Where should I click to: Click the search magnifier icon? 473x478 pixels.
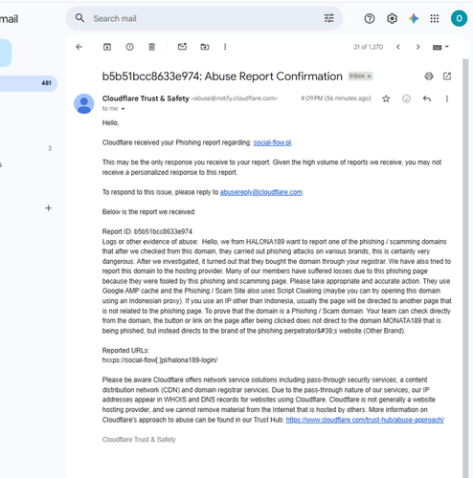click(x=79, y=18)
